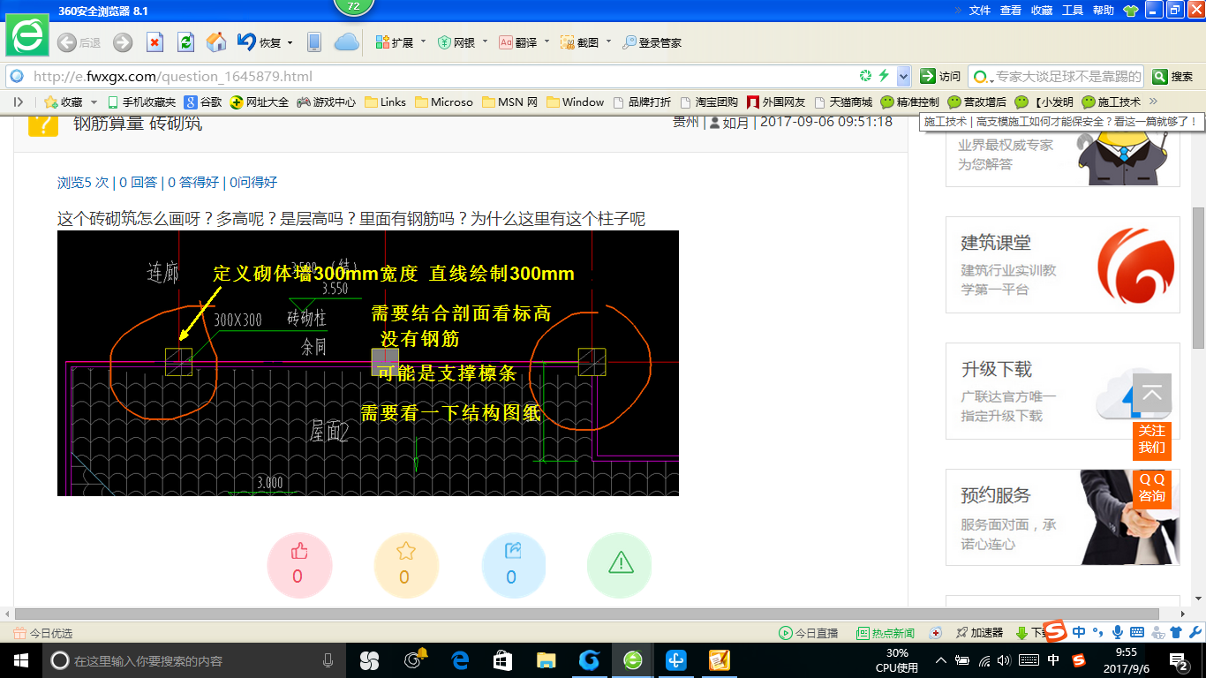The image size is (1206, 678).
Task: Open the 帮助 menu
Action: (x=1104, y=11)
